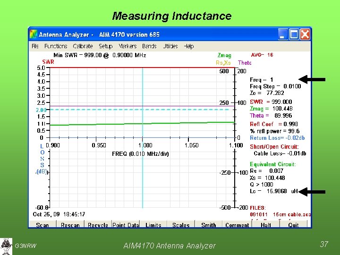Click the 'Freq = 1' readout
The image size is (340, 255).
[261, 80]
